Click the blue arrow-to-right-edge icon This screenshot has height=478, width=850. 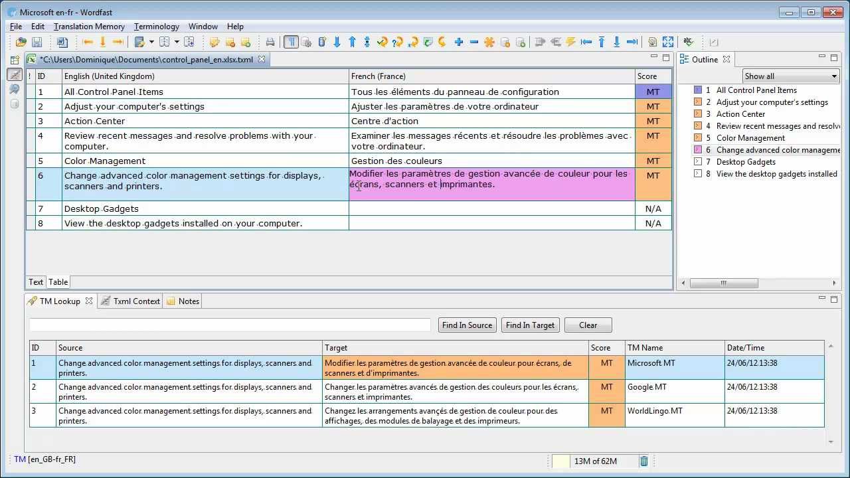tap(632, 42)
